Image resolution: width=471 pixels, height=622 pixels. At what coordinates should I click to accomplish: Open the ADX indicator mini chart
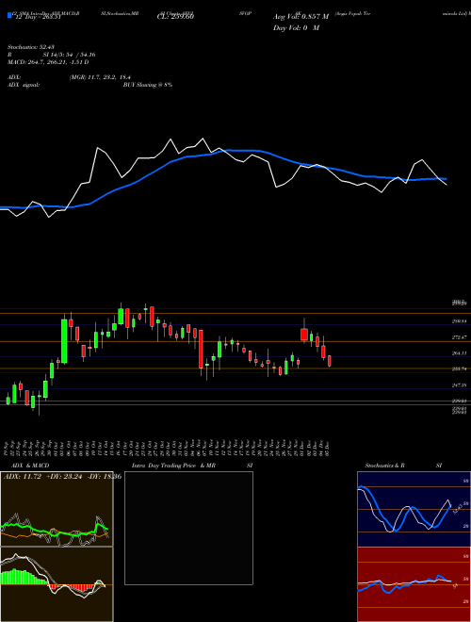(57, 509)
